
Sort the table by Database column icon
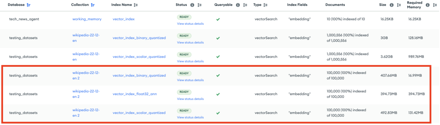29,5
